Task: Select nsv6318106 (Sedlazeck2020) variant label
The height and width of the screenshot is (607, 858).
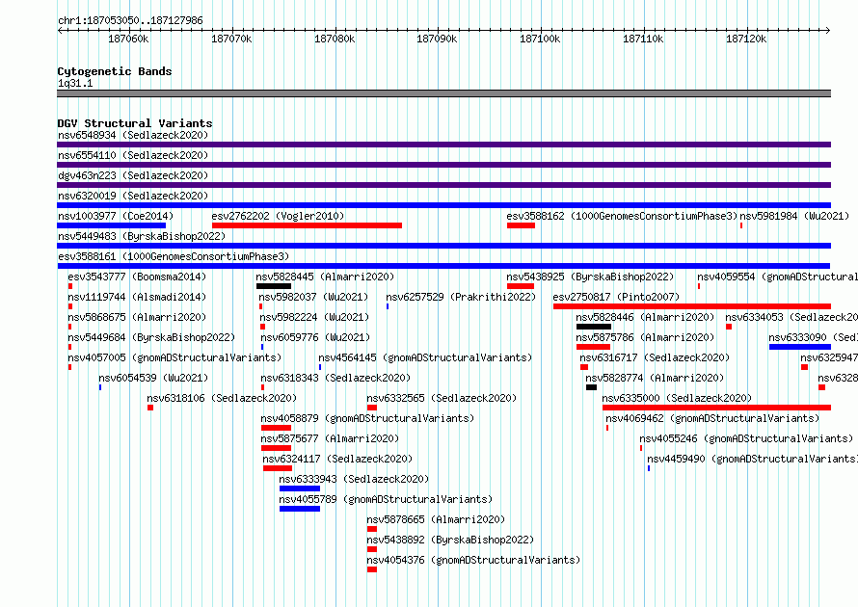Action: [x=222, y=398]
